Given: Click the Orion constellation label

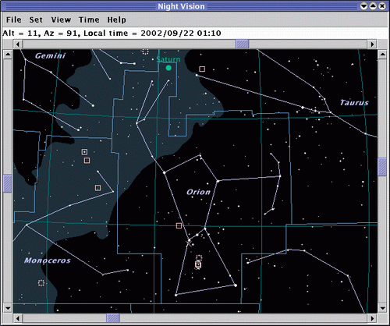Looking at the screenshot, I should click(198, 192).
